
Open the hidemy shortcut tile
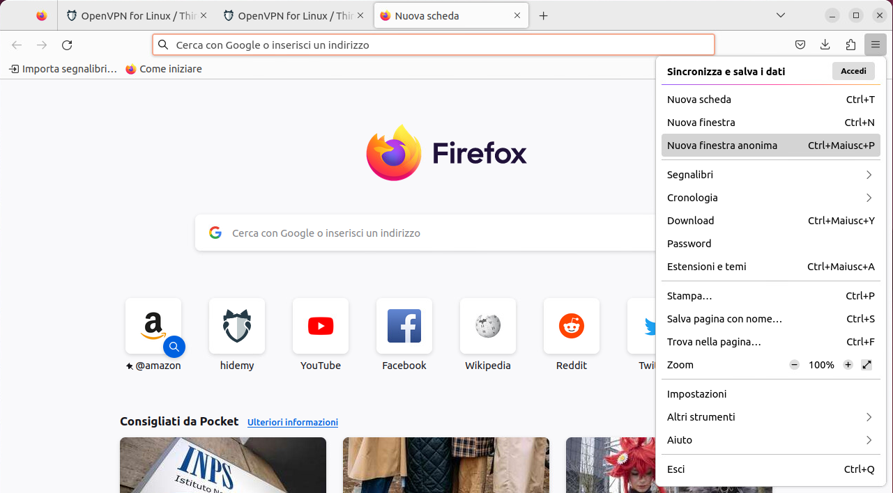237,326
